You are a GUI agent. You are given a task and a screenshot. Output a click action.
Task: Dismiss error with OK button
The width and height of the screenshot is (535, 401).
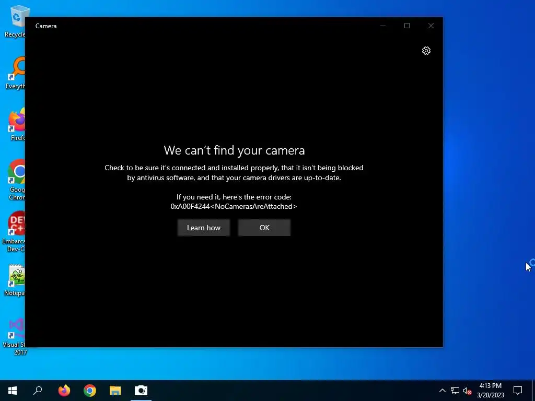tap(264, 228)
